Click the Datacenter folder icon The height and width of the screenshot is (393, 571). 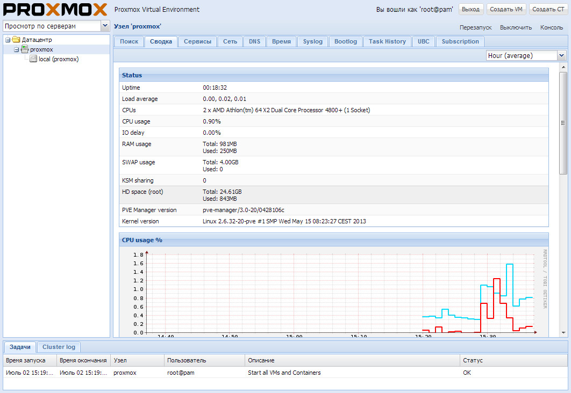[16, 40]
